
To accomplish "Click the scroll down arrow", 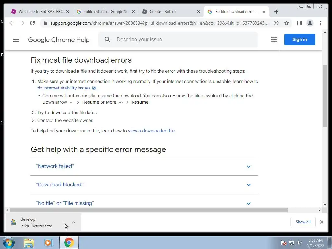I will tap(325, 205).
